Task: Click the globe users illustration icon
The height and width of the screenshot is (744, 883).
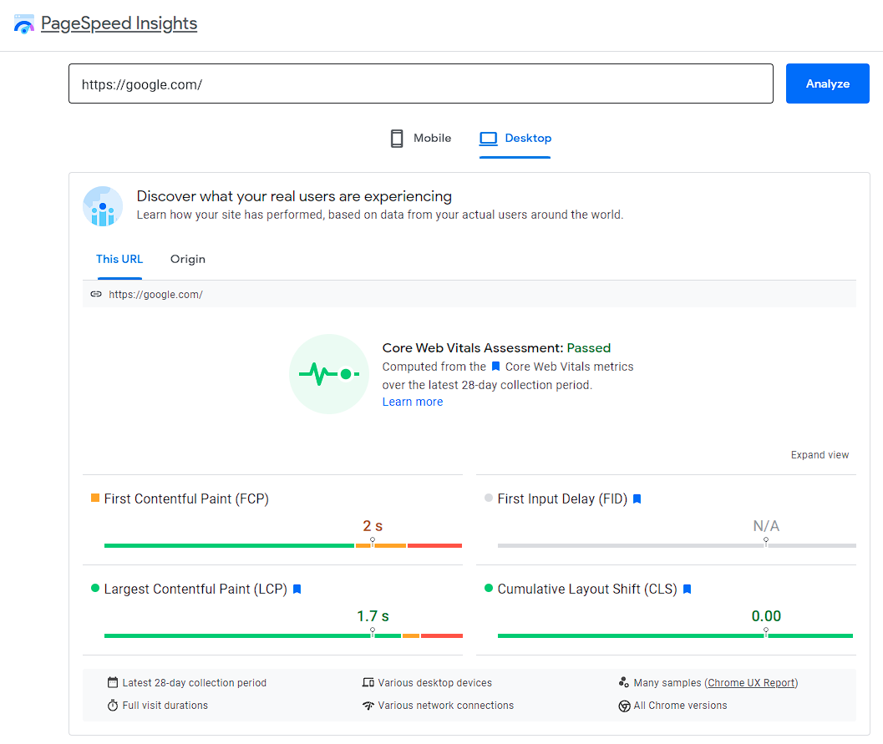Action: (103, 206)
